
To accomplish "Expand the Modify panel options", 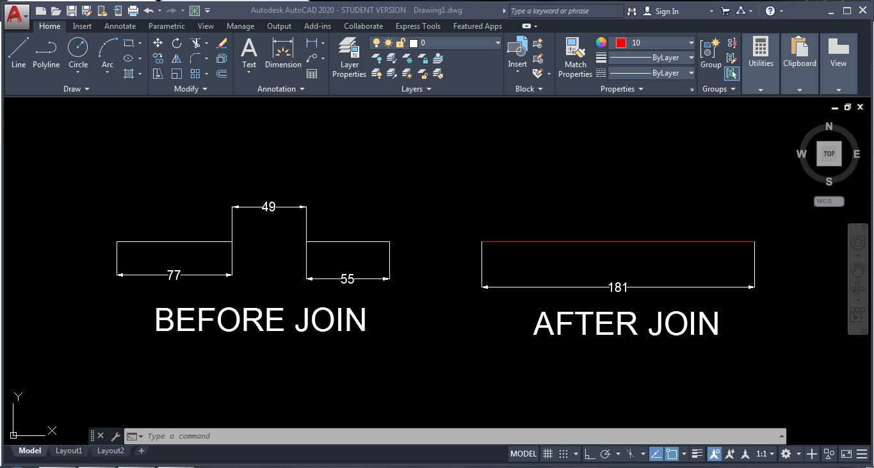I will pos(205,88).
